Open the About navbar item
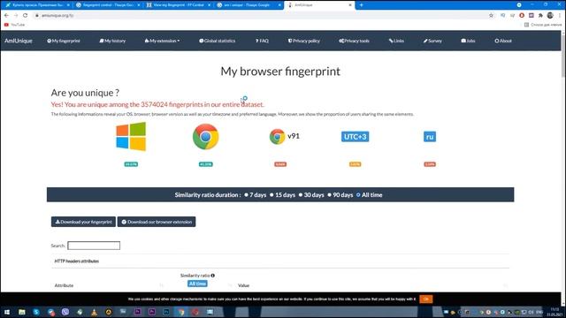The image size is (566, 318). tap(503, 41)
